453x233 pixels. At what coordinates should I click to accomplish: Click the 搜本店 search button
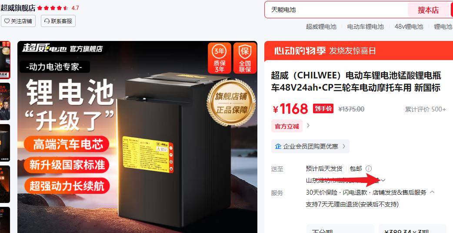pos(428,10)
